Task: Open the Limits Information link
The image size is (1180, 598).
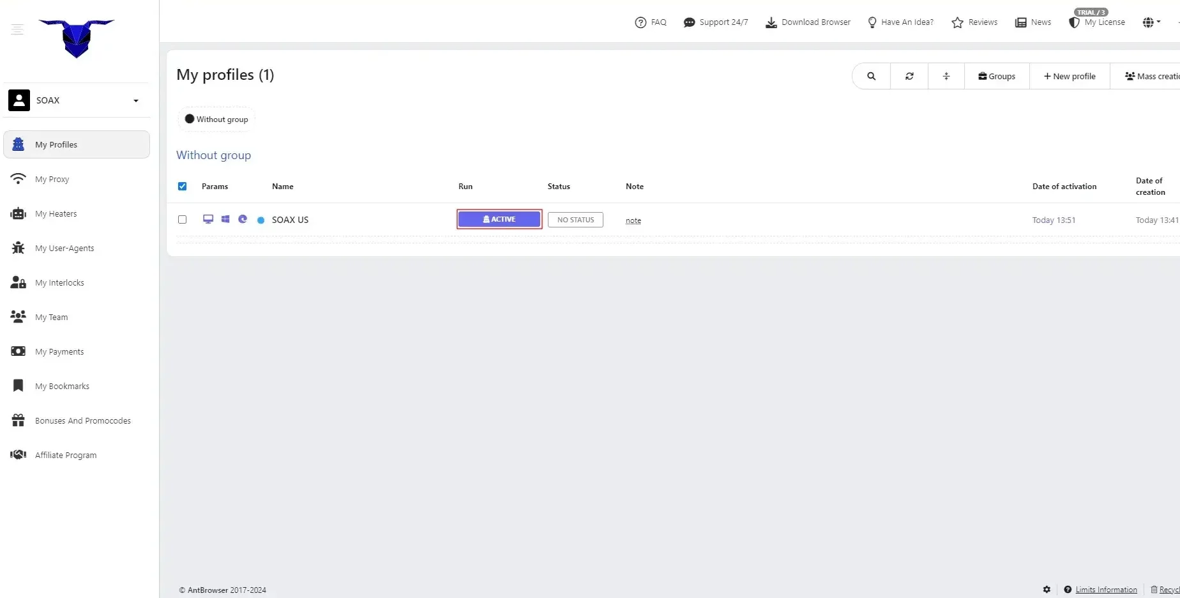Action: (x=1106, y=590)
